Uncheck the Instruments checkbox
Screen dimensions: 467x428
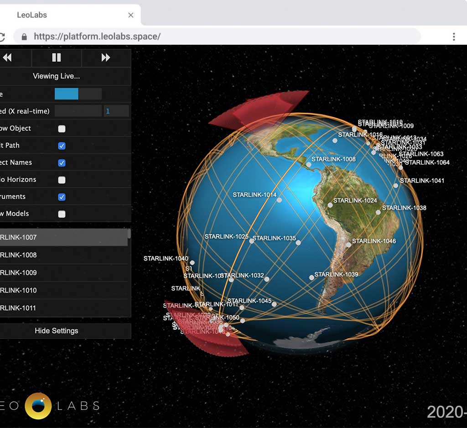tap(62, 197)
